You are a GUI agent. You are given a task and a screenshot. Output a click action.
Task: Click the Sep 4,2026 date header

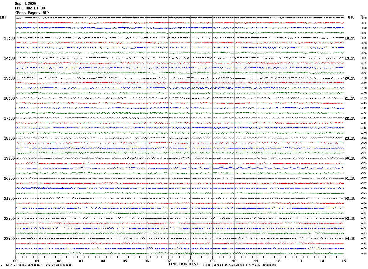26,4
